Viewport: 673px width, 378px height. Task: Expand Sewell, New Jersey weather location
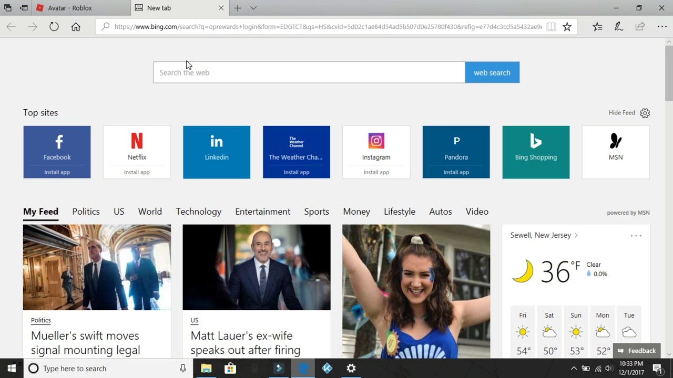click(544, 235)
